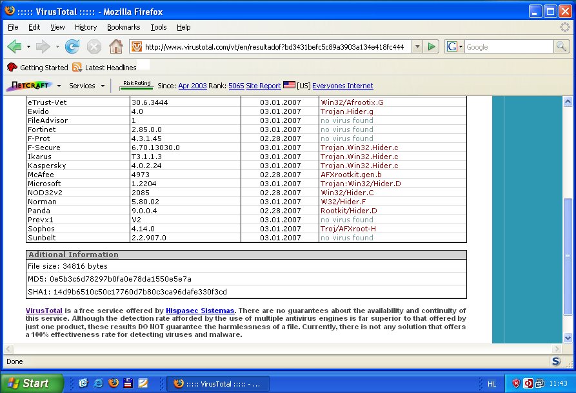
Task: Click the notepad pencil quick launch icon
Action: click(x=143, y=383)
